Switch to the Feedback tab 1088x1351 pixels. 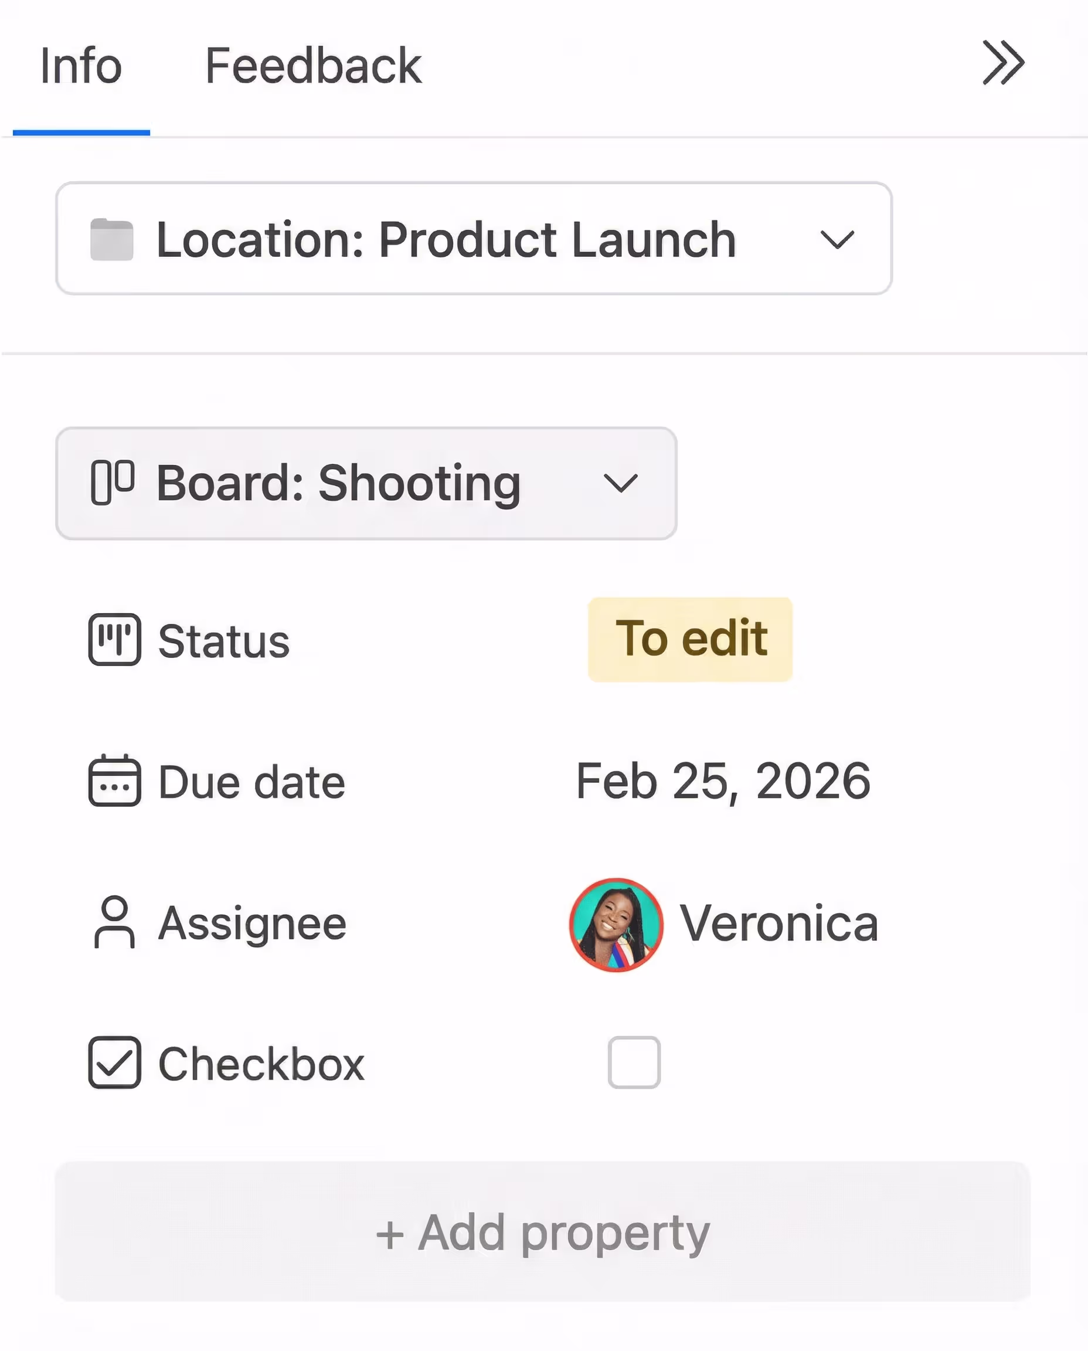tap(312, 66)
